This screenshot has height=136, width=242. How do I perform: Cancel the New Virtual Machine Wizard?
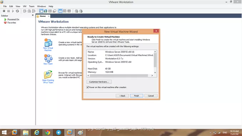pos(151,96)
